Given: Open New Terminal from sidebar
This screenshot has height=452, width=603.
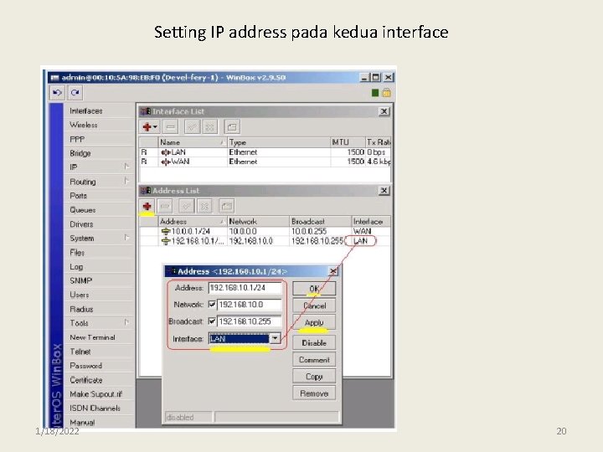Looking at the screenshot, I should [92, 337].
